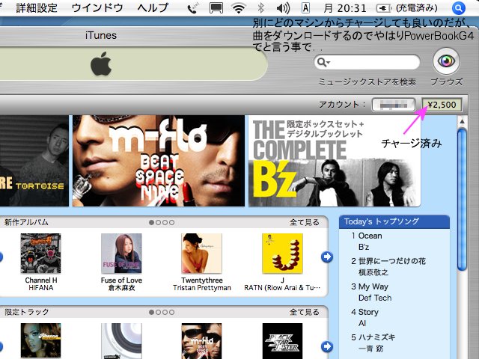The width and height of the screenshot is (479, 359).
Task: Open the Today's トップソング header
Action: [394, 221]
